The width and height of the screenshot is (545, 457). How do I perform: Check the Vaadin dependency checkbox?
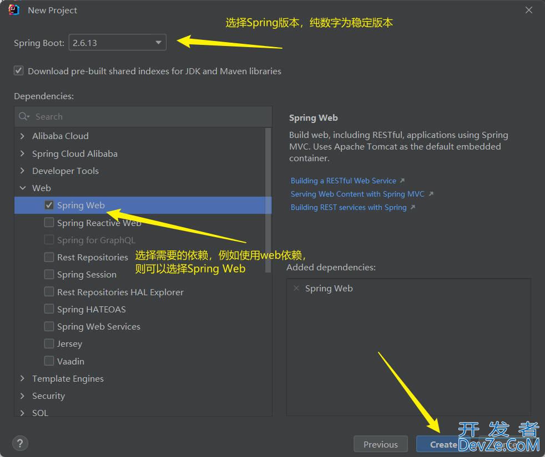tap(49, 361)
